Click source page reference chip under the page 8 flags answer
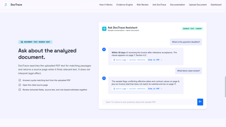 [x=129, y=89]
